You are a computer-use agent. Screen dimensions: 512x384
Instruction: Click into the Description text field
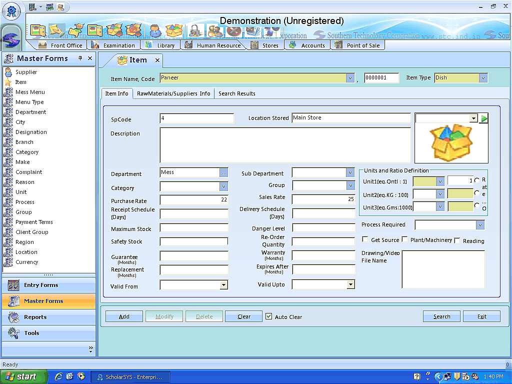point(285,145)
